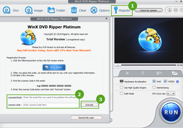Take a snapshot with camera icon

[x=159, y=73]
